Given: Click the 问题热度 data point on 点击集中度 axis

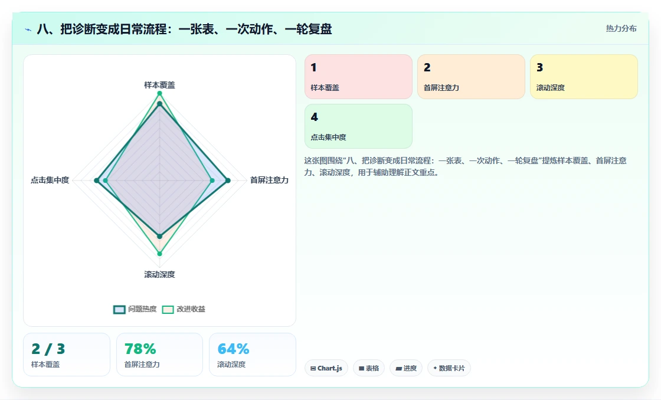Looking at the screenshot, I should (x=97, y=181).
